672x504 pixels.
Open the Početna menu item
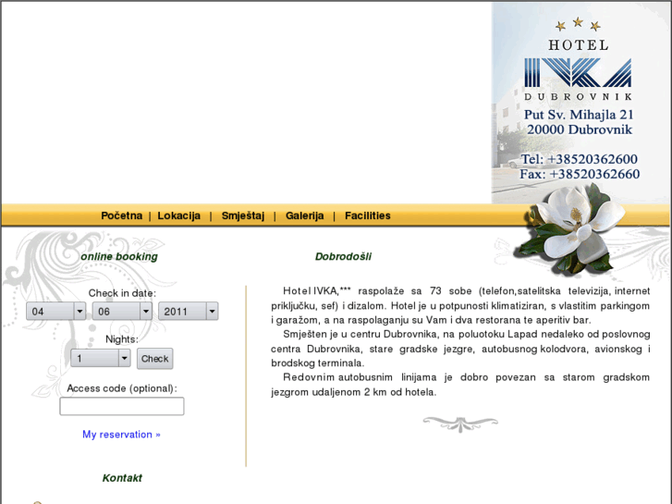click(121, 215)
